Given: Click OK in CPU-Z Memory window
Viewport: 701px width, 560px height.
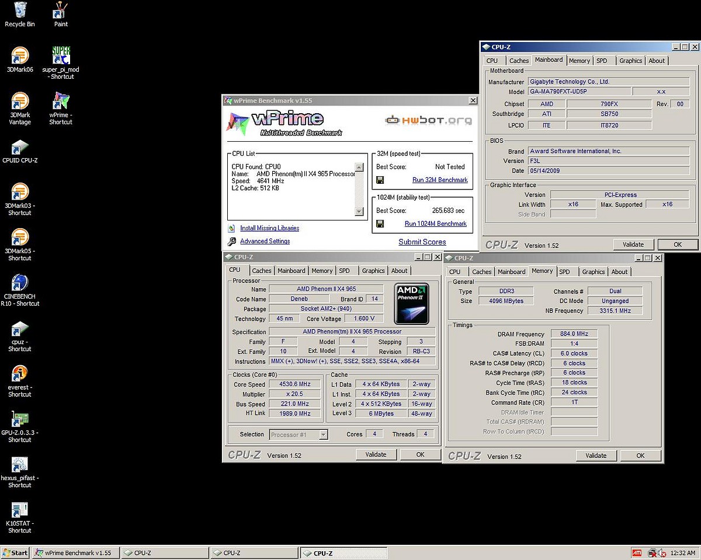Looking at the screenshot, I should tap(640, 456).
